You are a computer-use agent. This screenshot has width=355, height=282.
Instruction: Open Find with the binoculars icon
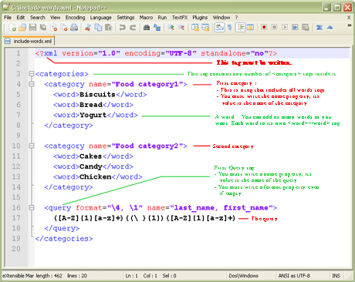click(147, 27)
